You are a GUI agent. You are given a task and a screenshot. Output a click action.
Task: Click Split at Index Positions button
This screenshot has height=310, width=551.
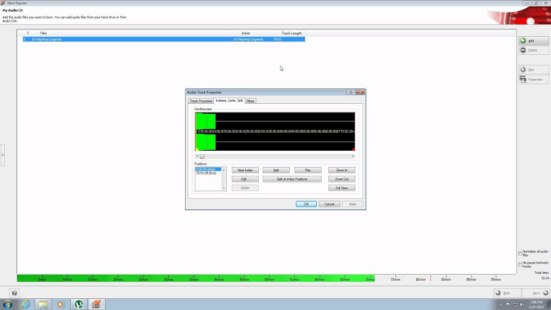click(292, 179)
